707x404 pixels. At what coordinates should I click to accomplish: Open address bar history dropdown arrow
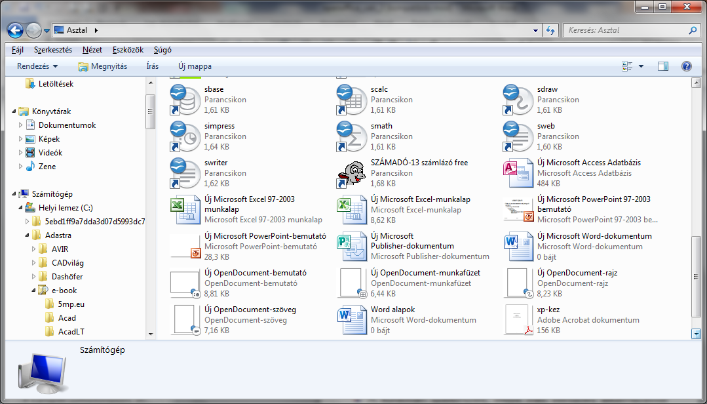(535, 31)
